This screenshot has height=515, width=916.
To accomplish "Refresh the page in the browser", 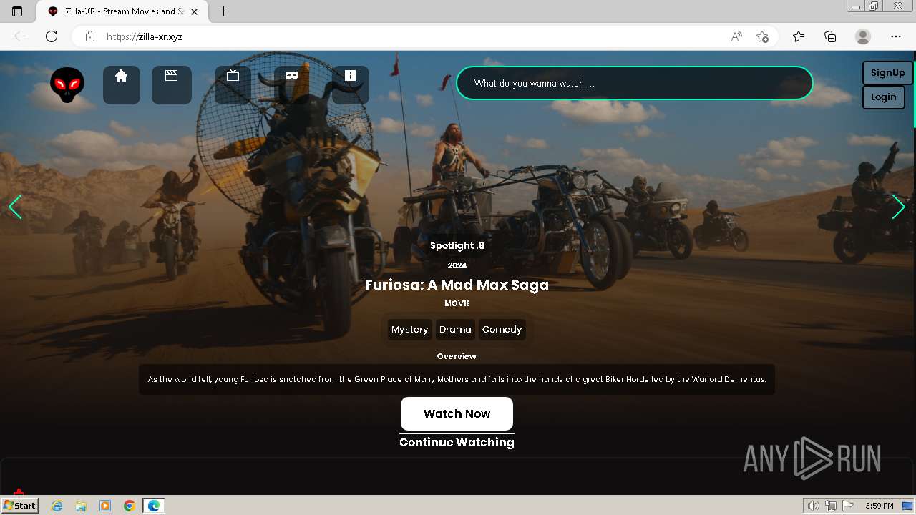I will [x=52, y=36].
